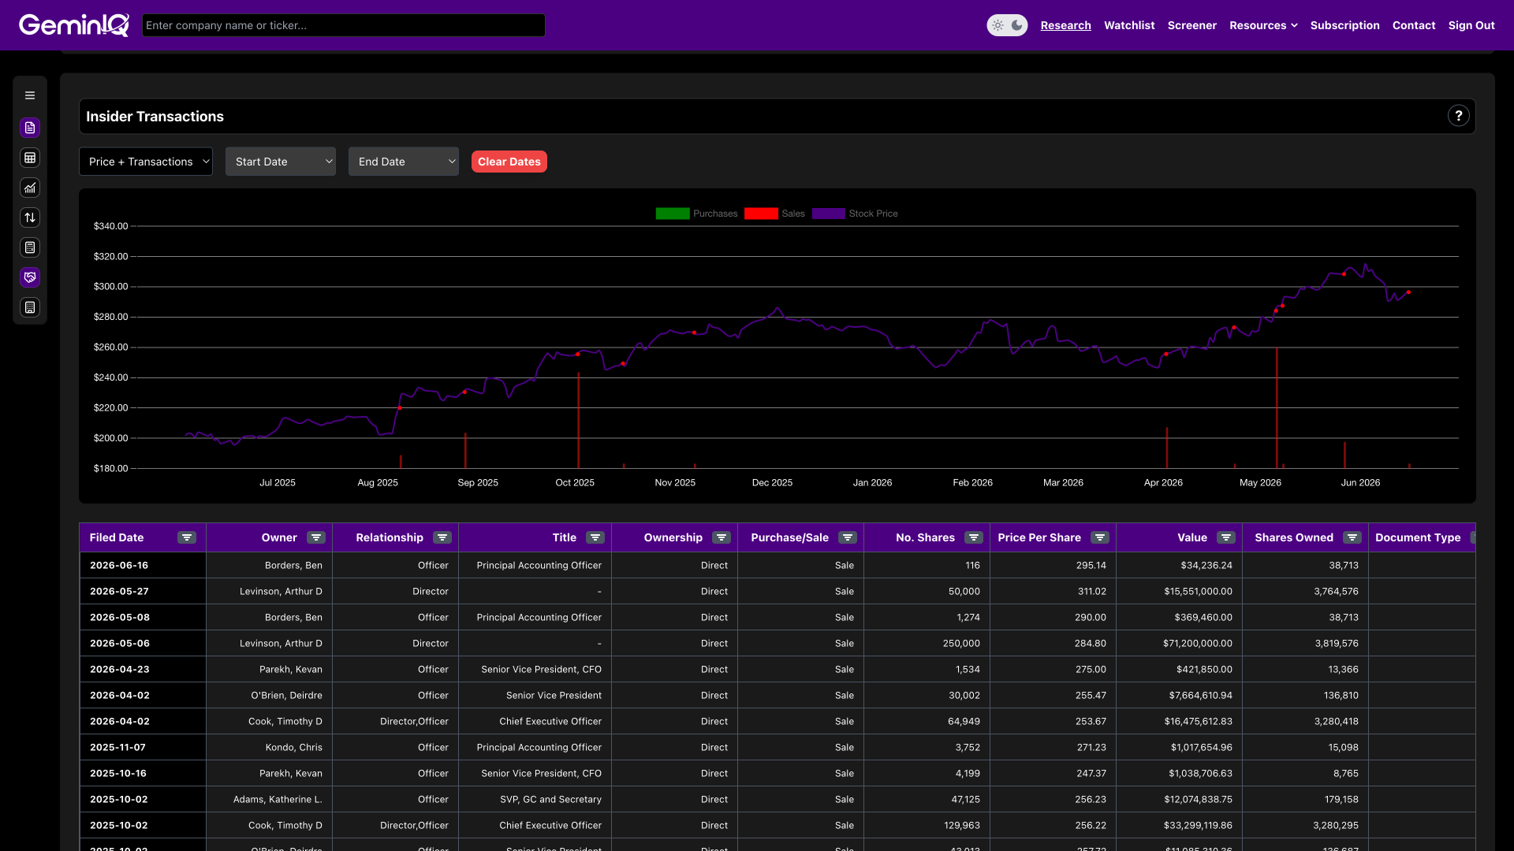Filter the Price Per Share column
The image size is (1514, 851).
[x=1100, y=537]
